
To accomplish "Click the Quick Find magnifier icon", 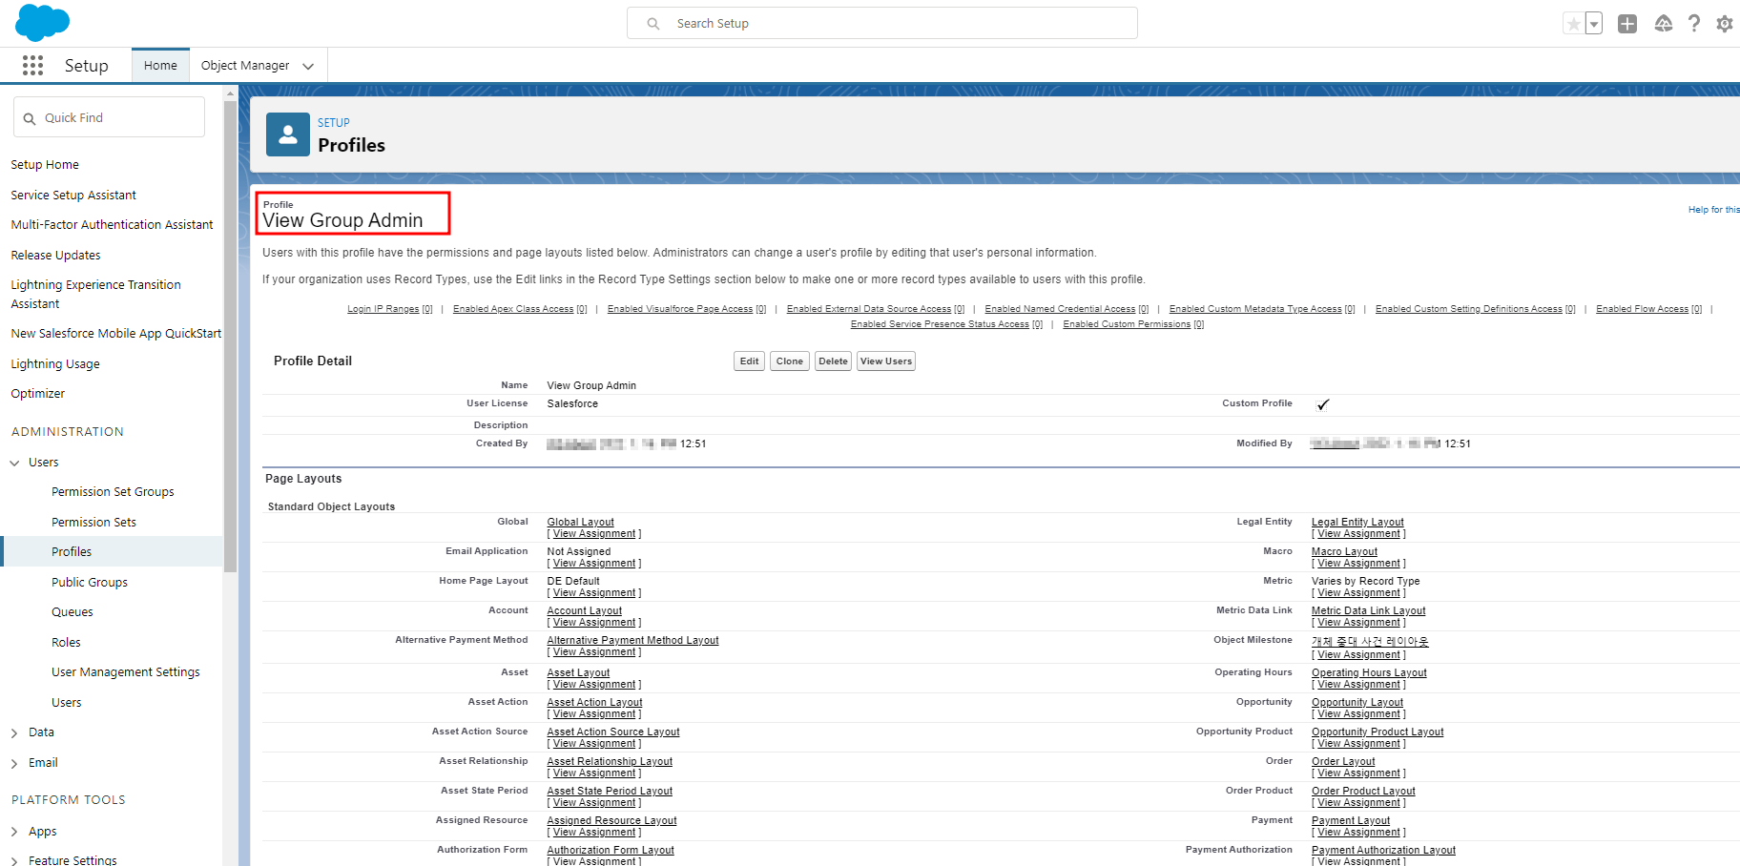I will tap(30, 118).
